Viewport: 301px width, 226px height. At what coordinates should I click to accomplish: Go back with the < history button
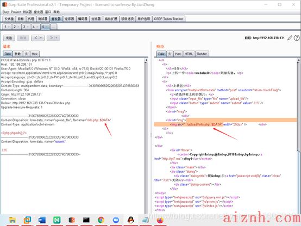click(36, 38)
